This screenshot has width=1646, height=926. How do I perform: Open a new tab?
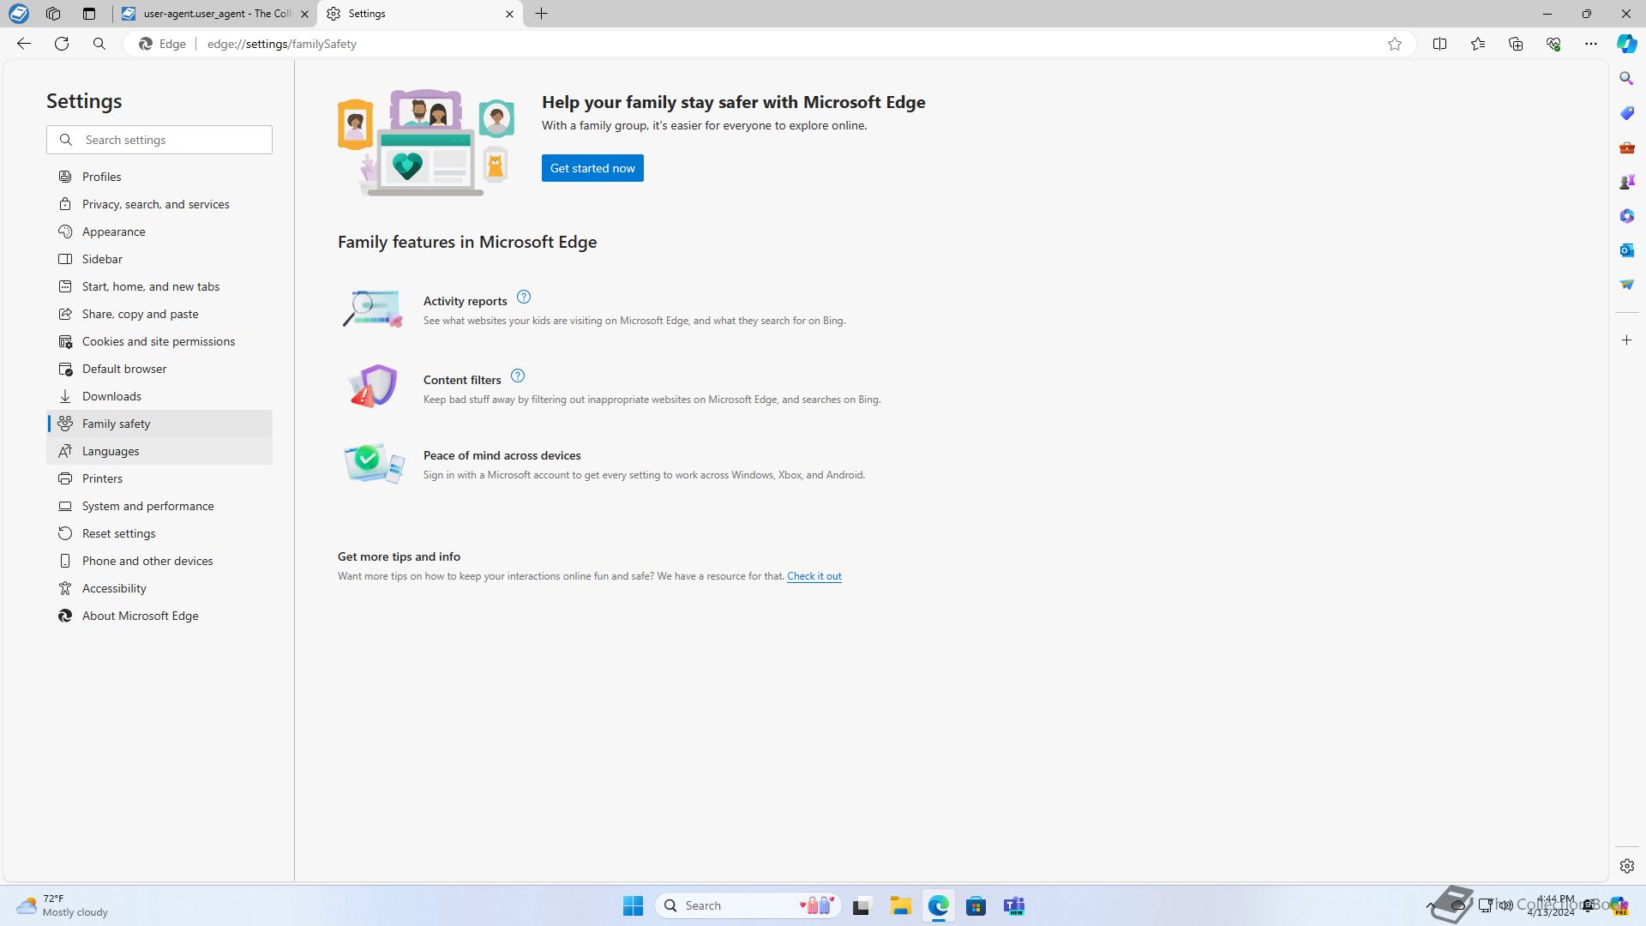click(x=542, y=14)
